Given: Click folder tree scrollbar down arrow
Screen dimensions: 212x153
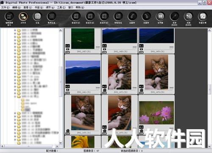Looking at the screenshot, I should click(61, 143).
